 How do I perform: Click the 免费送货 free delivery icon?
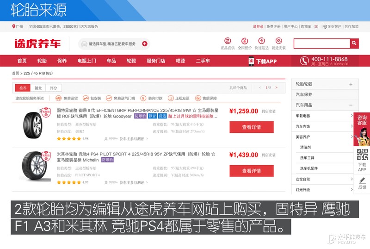click(x=58, y=98)
